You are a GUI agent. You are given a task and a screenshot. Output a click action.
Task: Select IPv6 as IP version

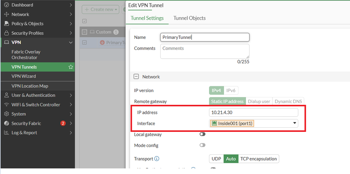232,90
